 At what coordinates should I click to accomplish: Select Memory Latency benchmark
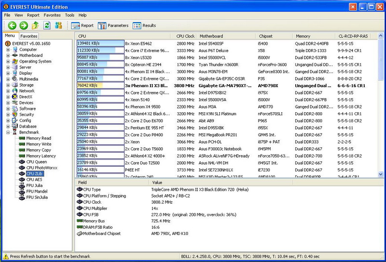tap(41, 156)
